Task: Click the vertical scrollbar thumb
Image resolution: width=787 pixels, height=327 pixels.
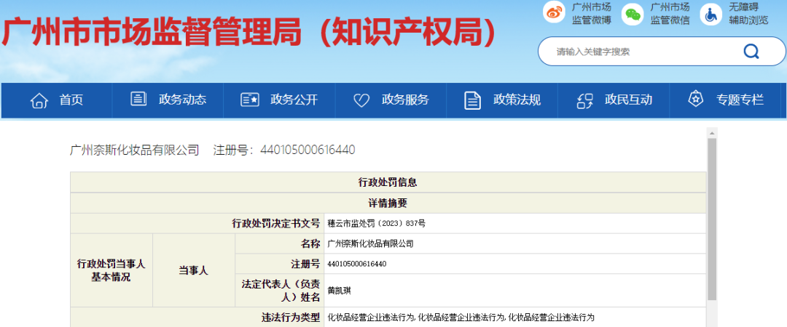Action: (x=712, y=218)
